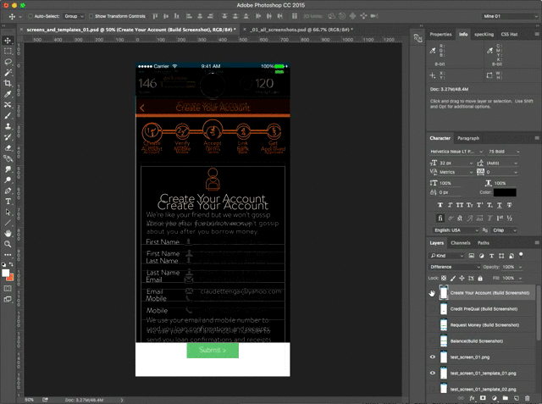
Task: Open the text Color swatch
Action: (505, 192)
